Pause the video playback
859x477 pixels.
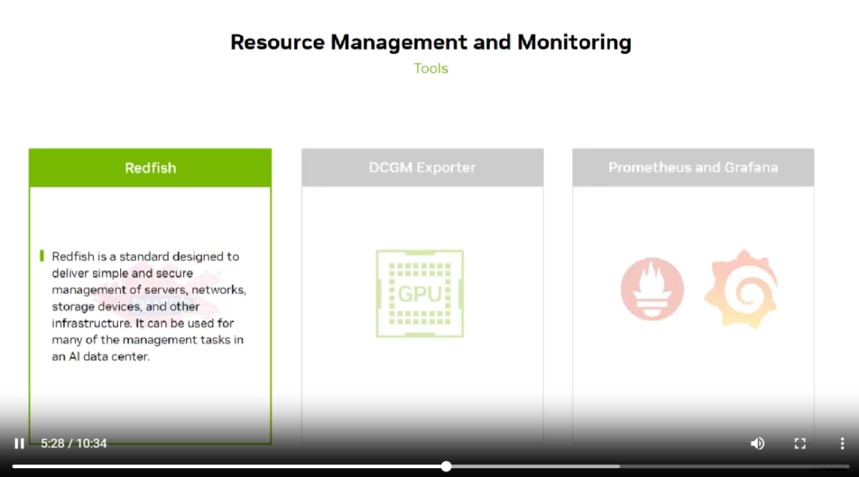pyautogui.click(x=19, y=444)
